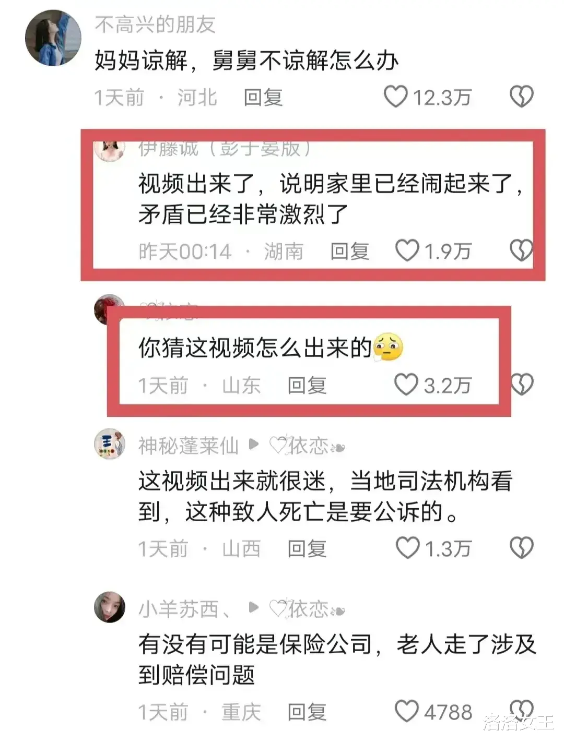564x743 pixels.
Task: Dislike the 妈妈谅解 comment with broken heart
Action: tap(521, 97)
